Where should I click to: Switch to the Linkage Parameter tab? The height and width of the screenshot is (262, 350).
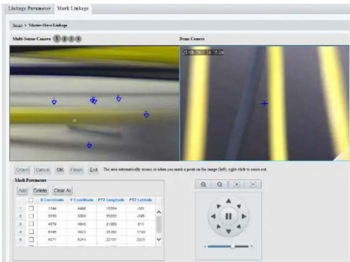(29, 9)
